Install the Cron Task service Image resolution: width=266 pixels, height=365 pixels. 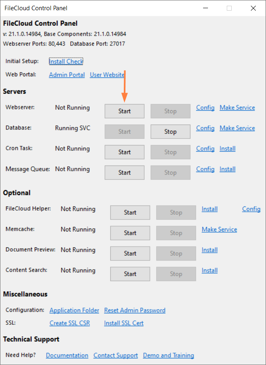pos(227,149)
